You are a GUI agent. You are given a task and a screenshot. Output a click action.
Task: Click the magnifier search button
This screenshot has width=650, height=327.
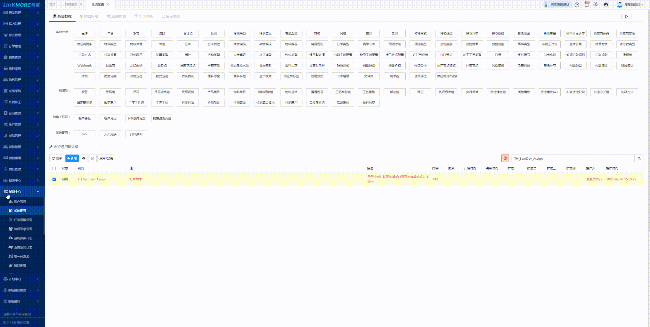click(x=639, y=158)
